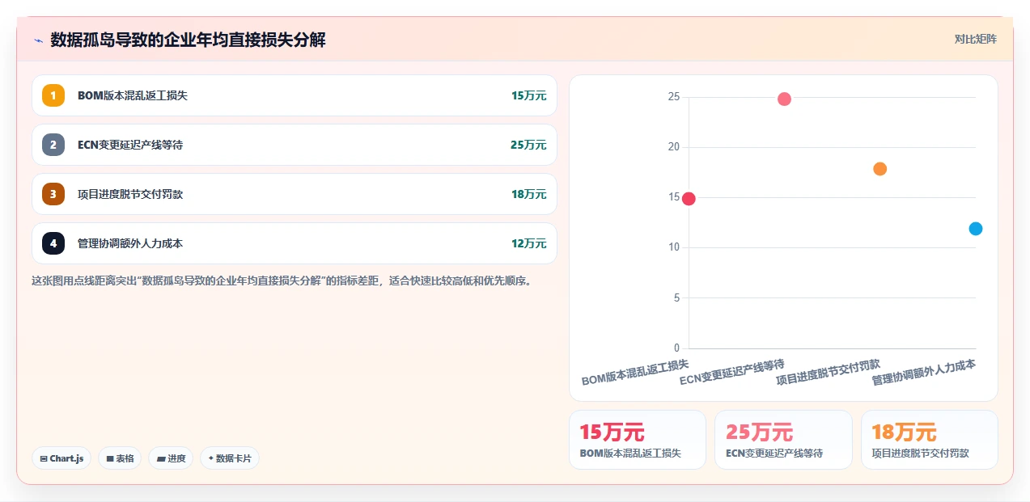Click the 15万元 summary card

point(638,440)
